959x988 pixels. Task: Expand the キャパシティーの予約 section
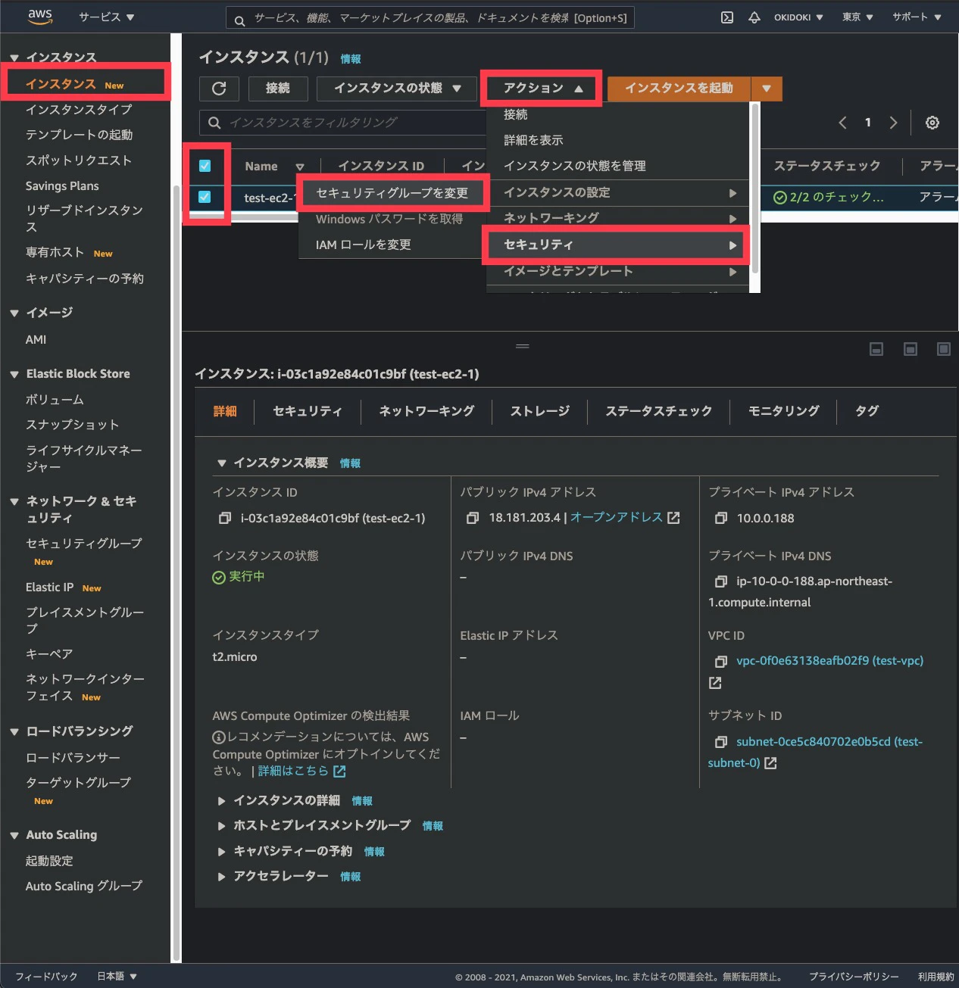222,852
